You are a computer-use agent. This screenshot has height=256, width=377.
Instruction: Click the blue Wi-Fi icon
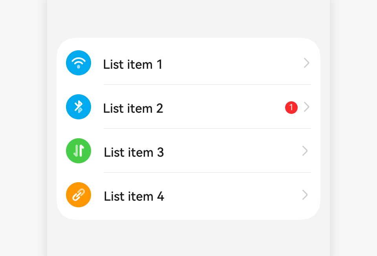[79, 63]
